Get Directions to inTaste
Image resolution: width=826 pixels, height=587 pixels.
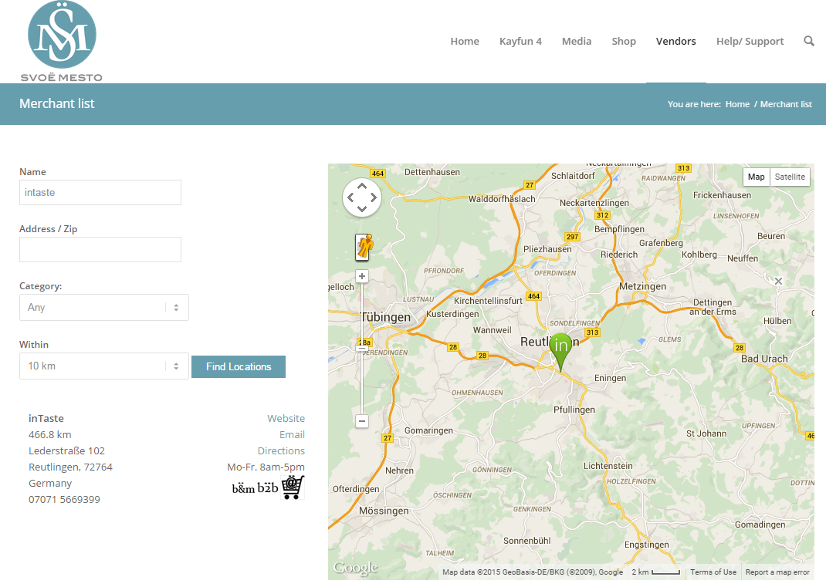[x=281, y=451]
